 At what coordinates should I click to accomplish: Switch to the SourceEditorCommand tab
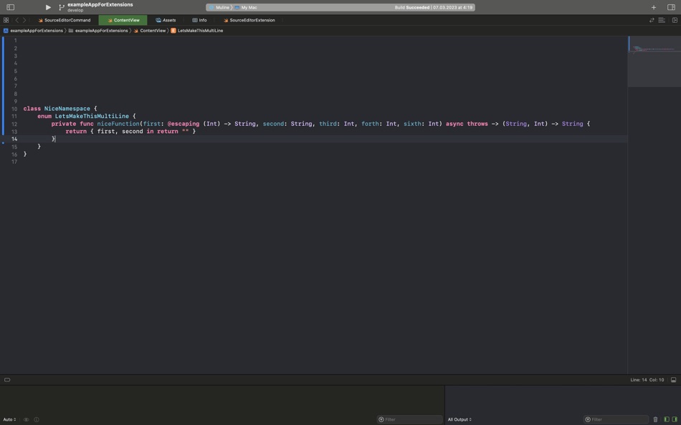tap(65, 20)
